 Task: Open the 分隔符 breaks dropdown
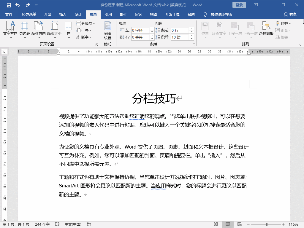click(x=85, y=24)
